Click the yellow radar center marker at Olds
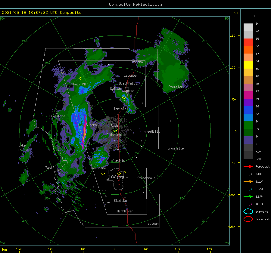Image resolution: width=271 pixels, height=253 pixels. (115, 131)
